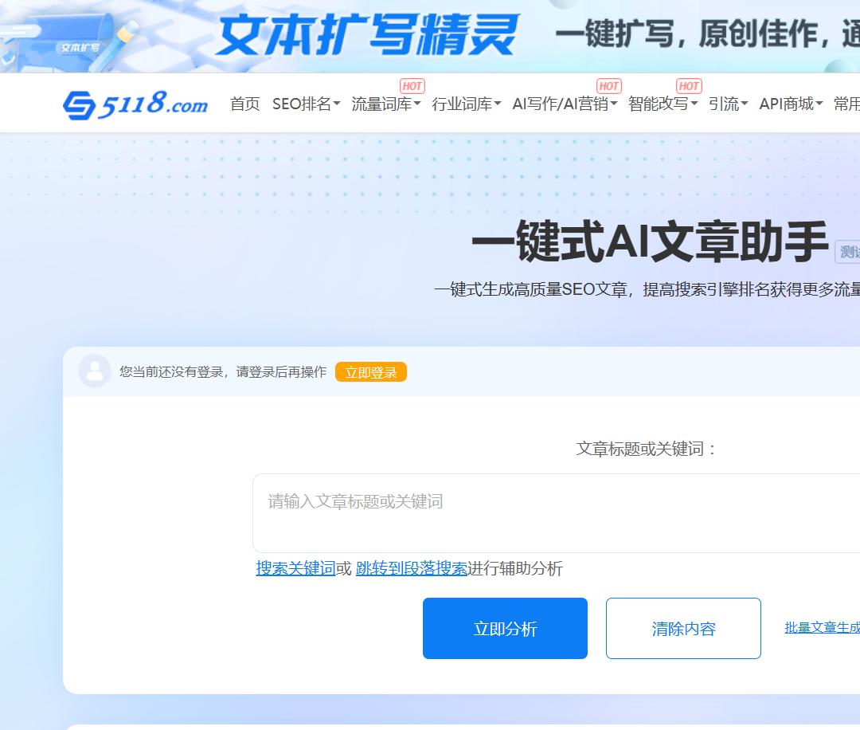Open the AI写作/AI营销 dropdown menu
The height and width of the screenshot is (730, 860).
[x=565, y=104]
